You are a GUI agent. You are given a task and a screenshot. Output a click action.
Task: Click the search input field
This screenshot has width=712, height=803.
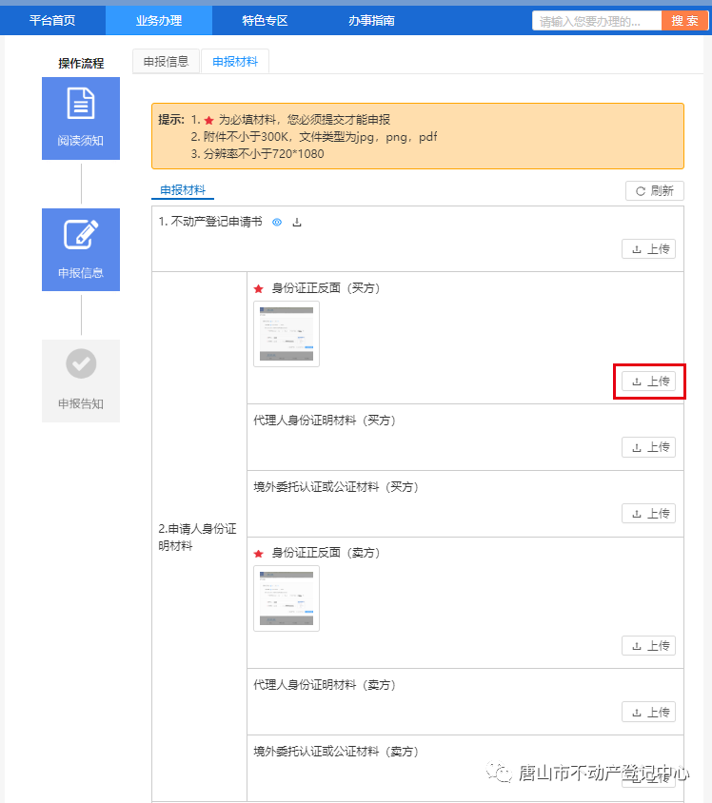(x=597, y=21)
